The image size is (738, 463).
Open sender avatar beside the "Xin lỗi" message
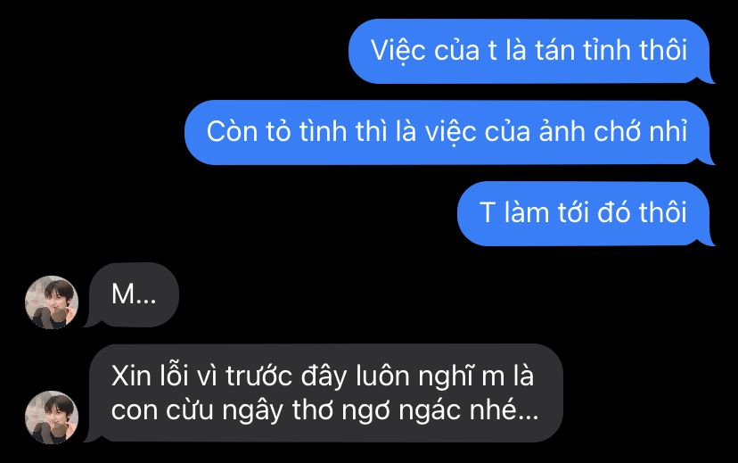[52, 418]
